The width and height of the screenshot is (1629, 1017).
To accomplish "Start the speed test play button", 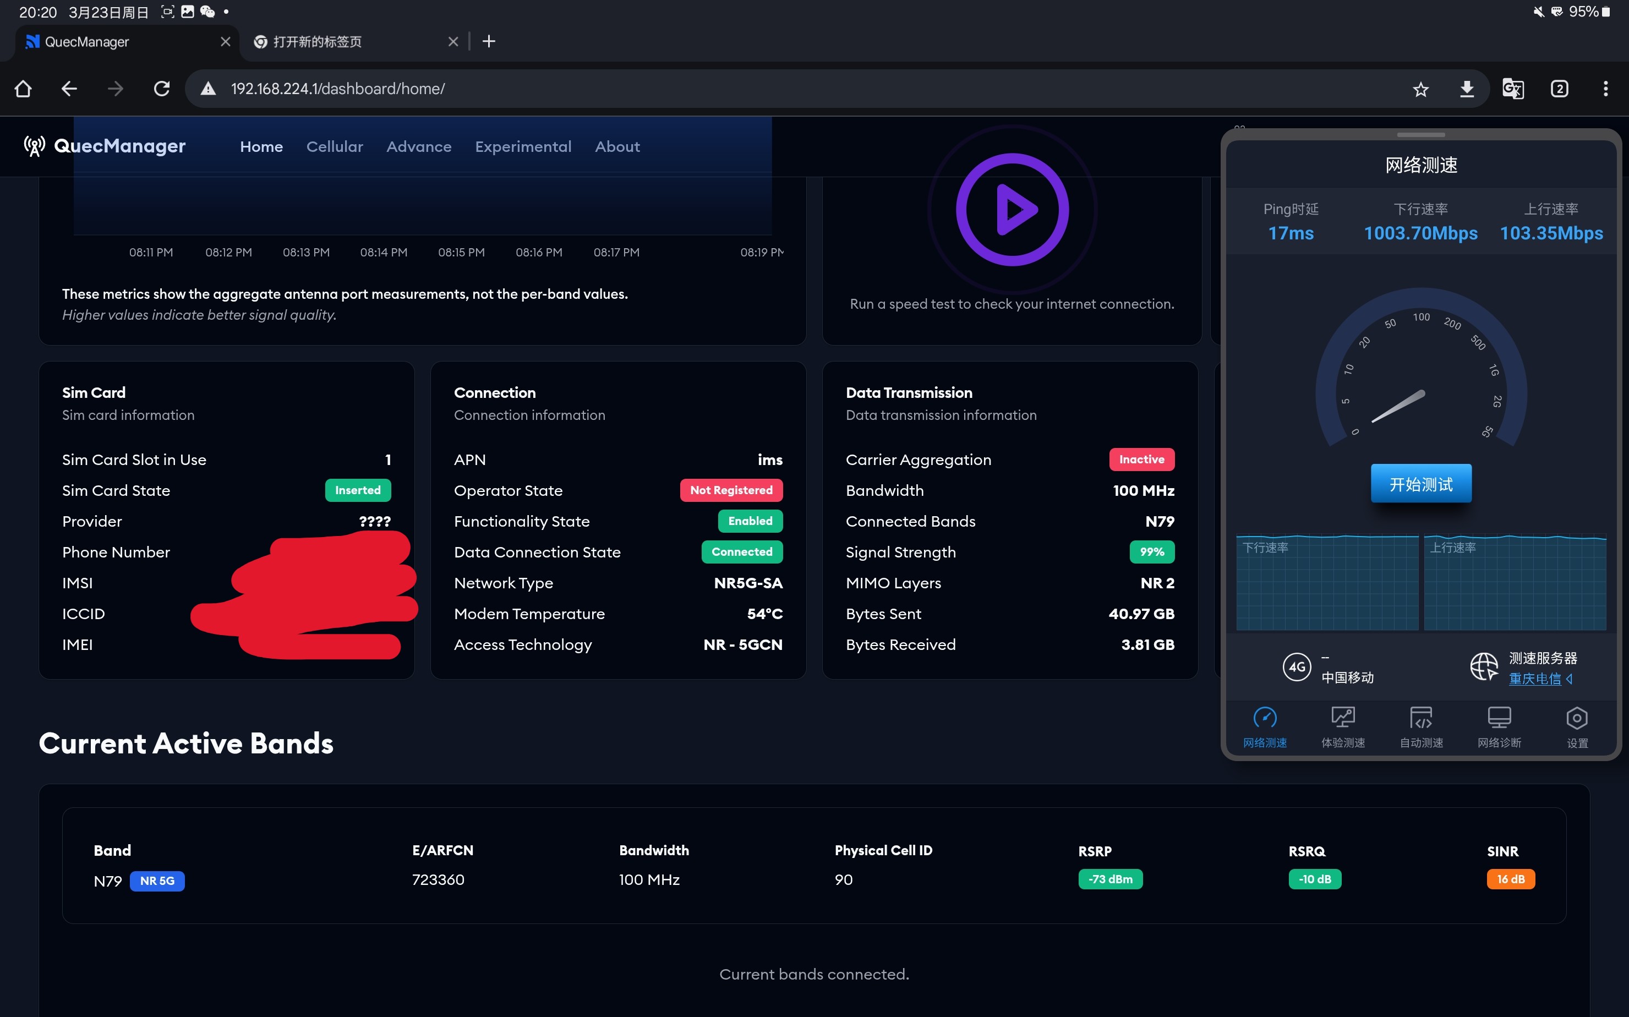I will 1012,209.
